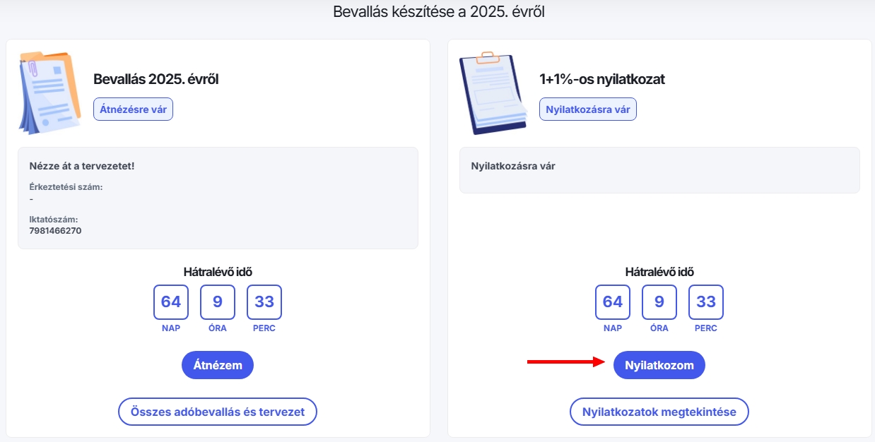Screen dimensions: 875x442
Task: Click the 1+1%-os nyilatkozat card title
Action: (x=602, y=79)
